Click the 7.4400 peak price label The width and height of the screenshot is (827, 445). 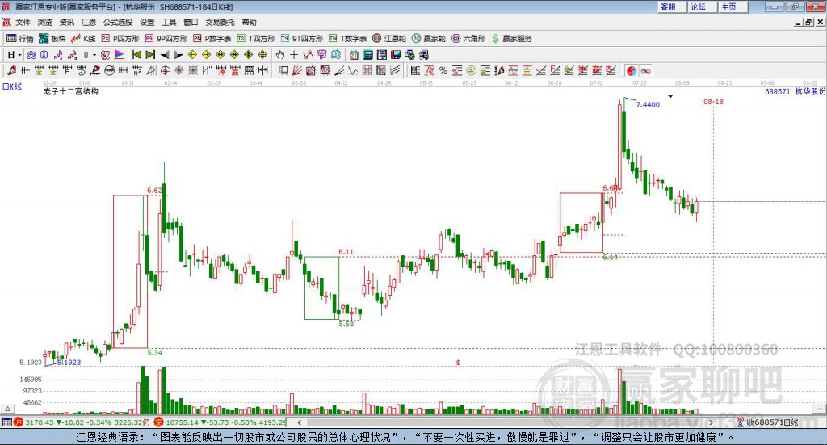648,104
